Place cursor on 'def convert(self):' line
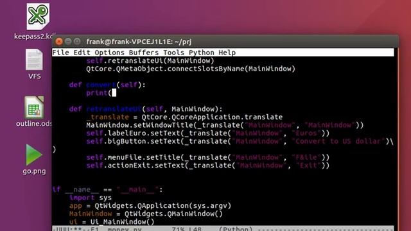 [x=107, y=85]
